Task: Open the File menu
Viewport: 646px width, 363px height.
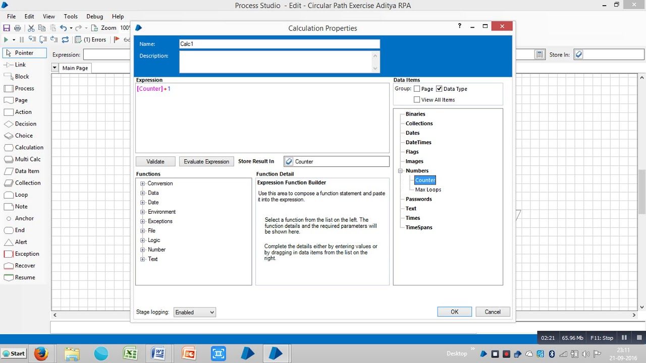Action: (x=11, y=16)
